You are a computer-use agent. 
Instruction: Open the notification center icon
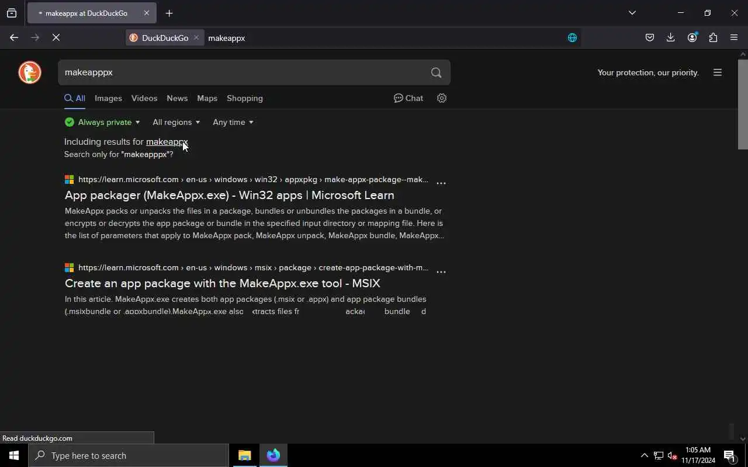point(729,455)
